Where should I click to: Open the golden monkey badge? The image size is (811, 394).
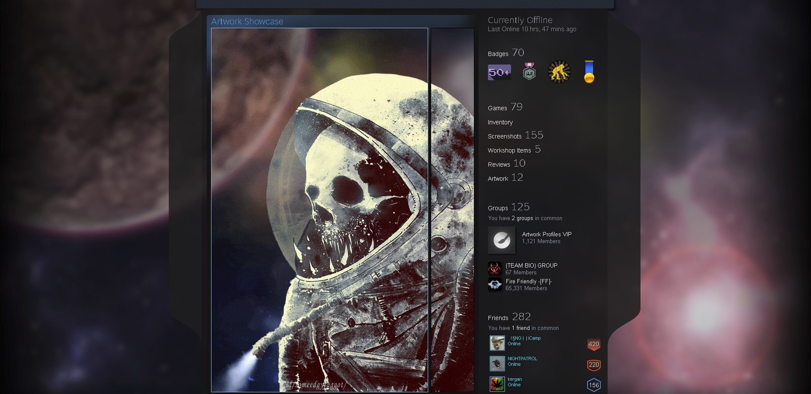click(x=559, y=72)
